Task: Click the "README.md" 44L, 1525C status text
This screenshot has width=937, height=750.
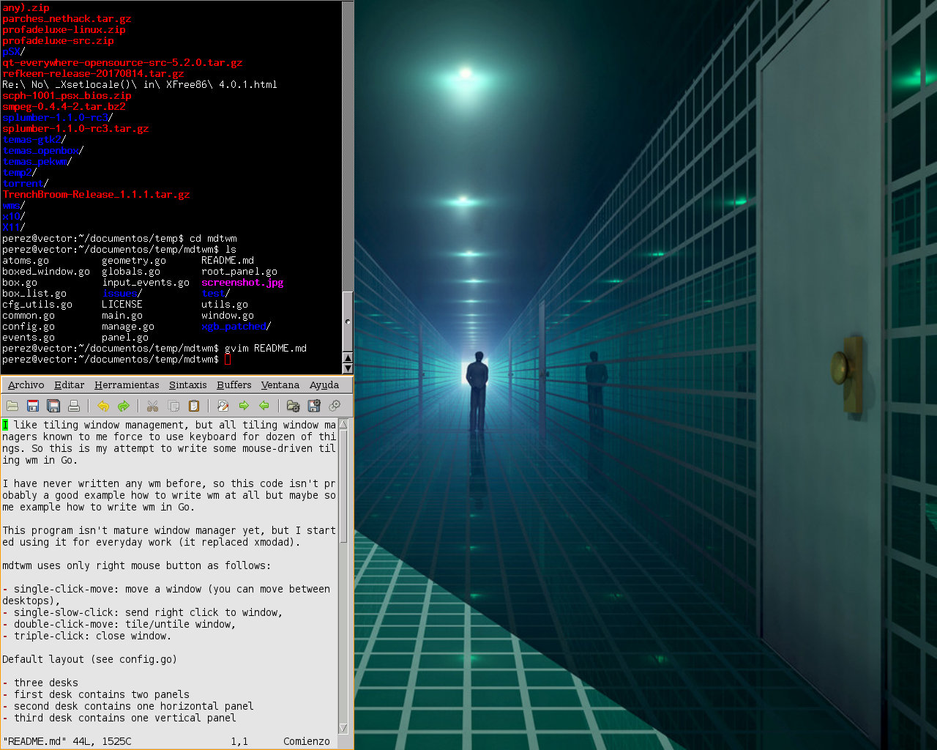Action: (67, 741)
